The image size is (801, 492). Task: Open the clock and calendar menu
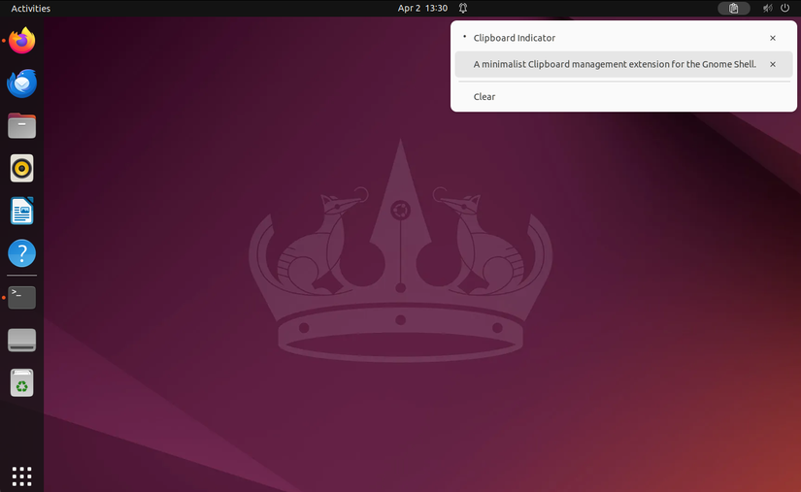coord(422,8)
